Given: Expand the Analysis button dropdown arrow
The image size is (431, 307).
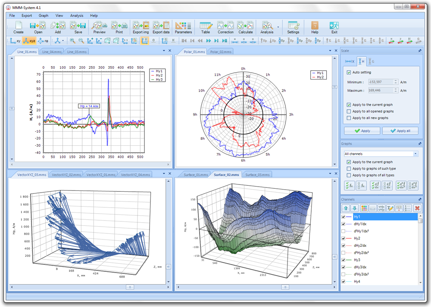Looking at the screenshot, I should [x=278, y=27].
